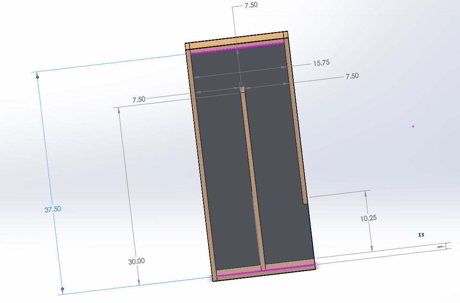Screen dimensions: 460x303
Task: Click the magenta plus origin marker
Action: click(413, 127)
